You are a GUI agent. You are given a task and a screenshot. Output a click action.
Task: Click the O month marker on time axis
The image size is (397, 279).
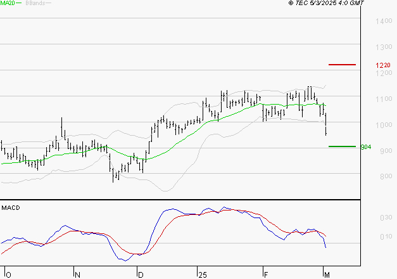[x=8, y=275]
